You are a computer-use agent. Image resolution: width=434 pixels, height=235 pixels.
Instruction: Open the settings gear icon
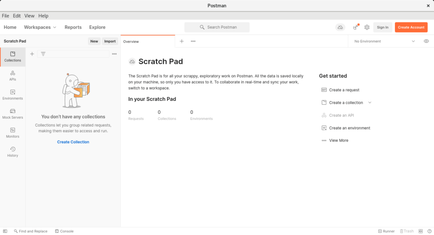pyautogui.click(x=367, y=28)
